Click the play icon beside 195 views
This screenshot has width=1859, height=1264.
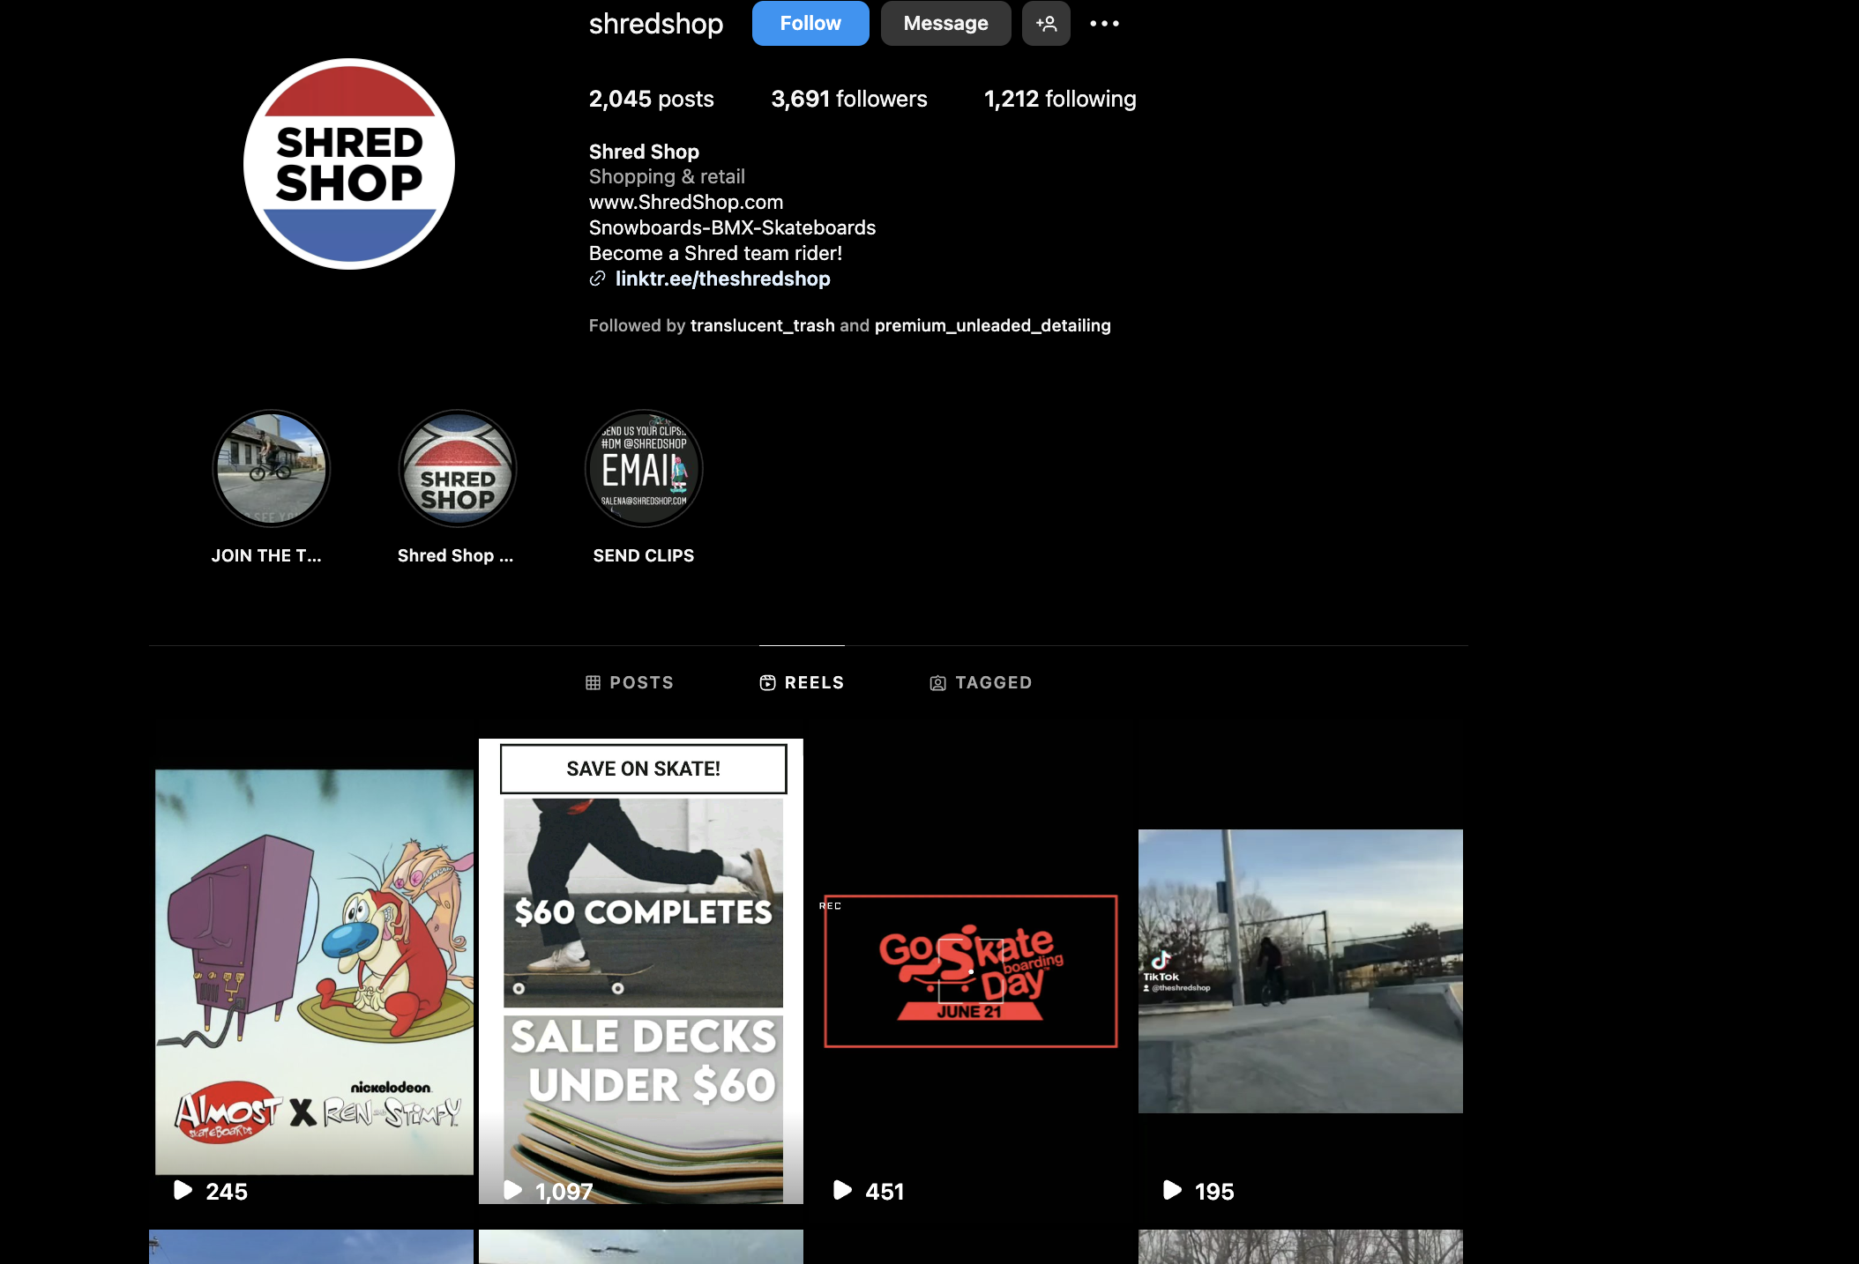click(1172, 1190)
